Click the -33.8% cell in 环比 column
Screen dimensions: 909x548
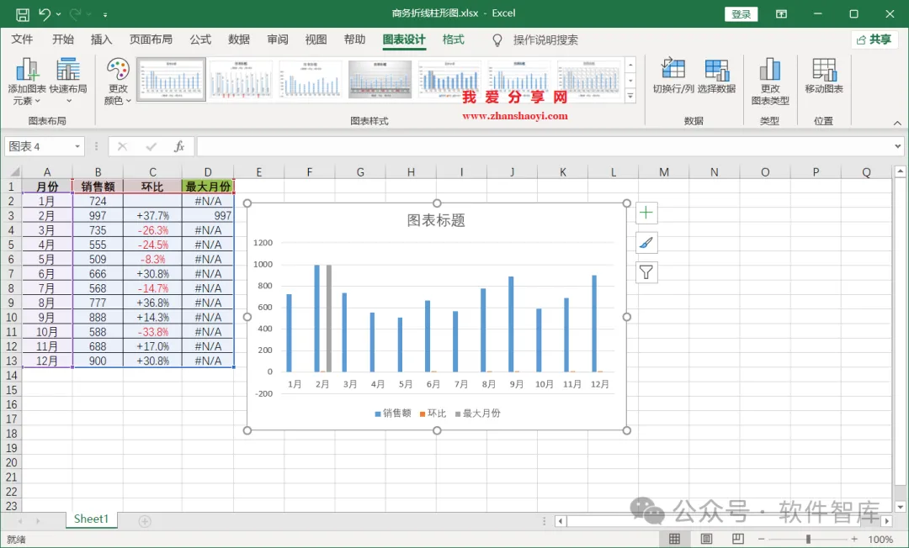tap(152, 332)
